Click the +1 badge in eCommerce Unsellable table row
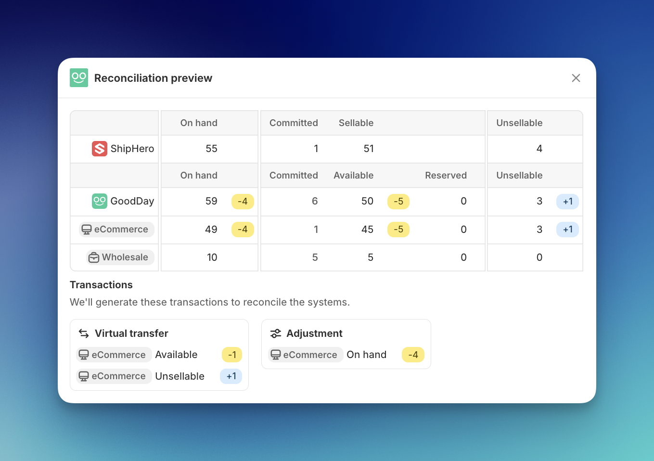 (x=567, y=230)
